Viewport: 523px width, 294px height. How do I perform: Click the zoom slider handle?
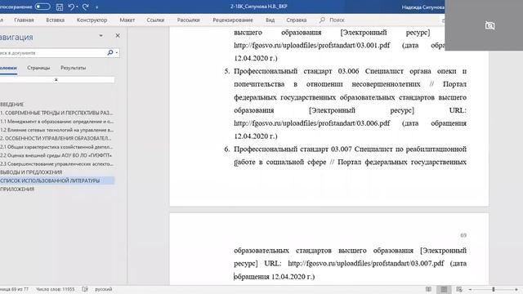click(494, 289)
